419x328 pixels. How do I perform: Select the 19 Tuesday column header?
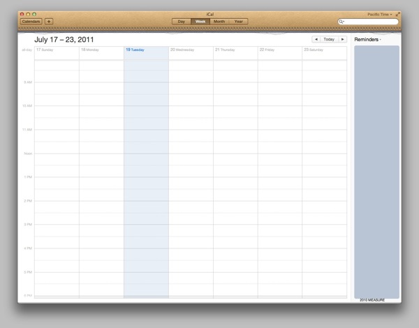click(x=135, y=50)
